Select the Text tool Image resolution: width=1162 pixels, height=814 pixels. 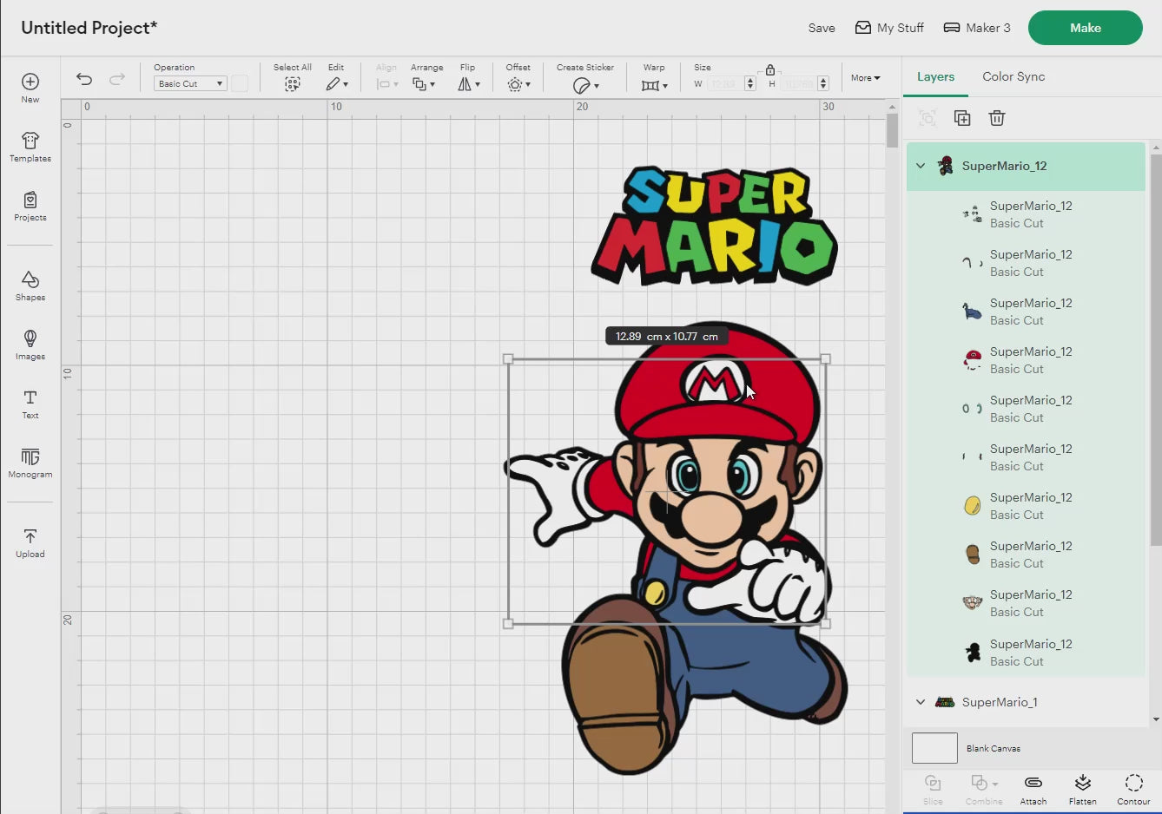pyautogui.click(x=30, y=404)
